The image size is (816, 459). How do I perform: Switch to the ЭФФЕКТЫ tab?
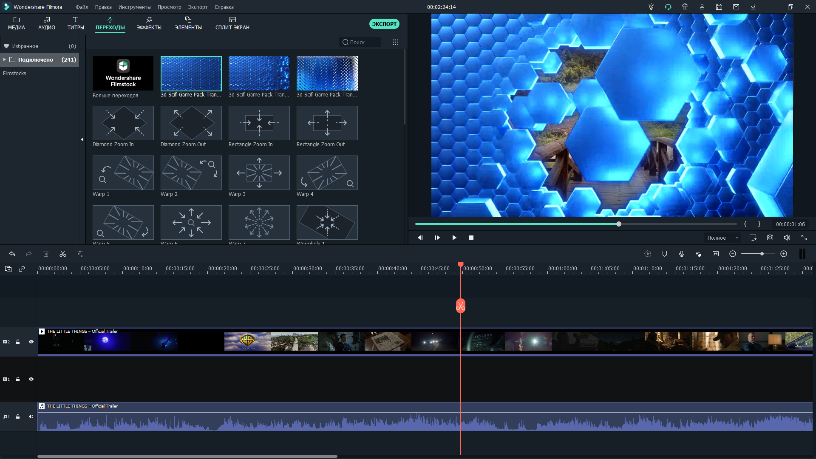pyautogui.click(x=149, y=23)
